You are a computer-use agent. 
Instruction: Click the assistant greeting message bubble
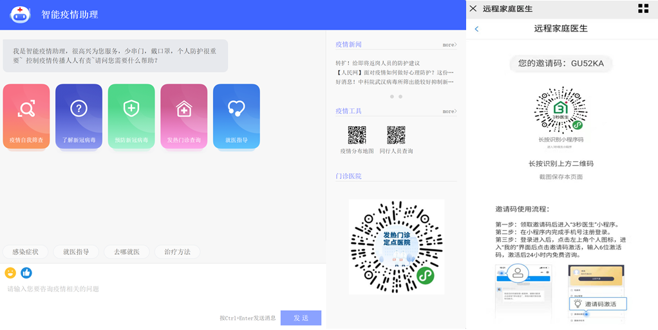[115, 56]
